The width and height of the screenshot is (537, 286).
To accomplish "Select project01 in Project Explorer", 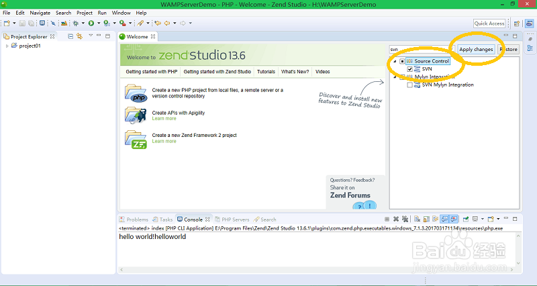I will (x=30, y=46).
